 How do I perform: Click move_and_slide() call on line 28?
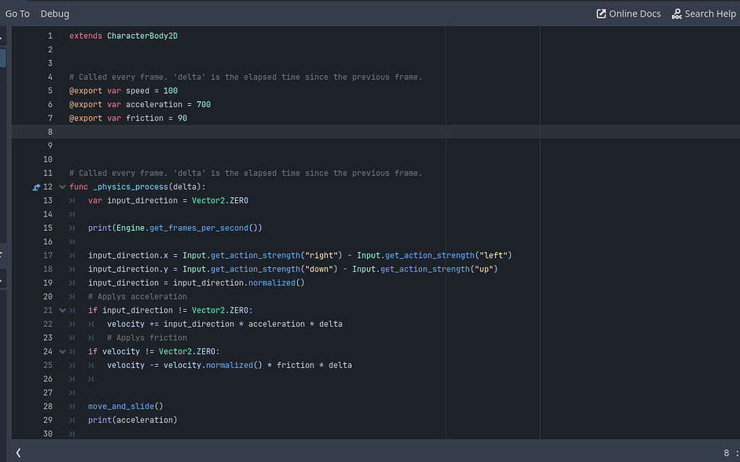126,406
